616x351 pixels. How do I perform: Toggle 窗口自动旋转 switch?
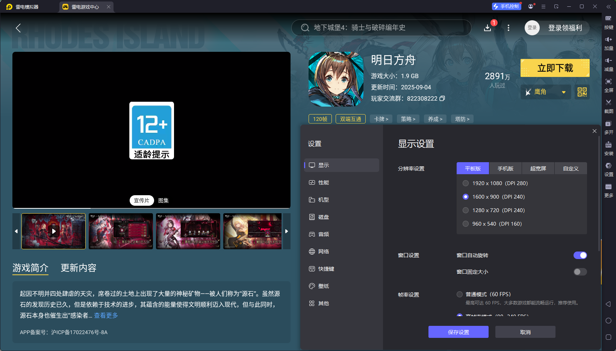(580, 255)
